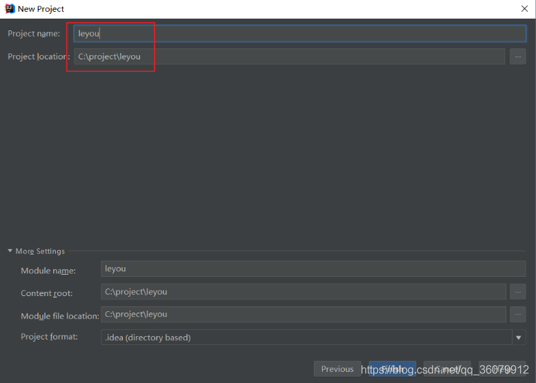Click the Module name input field
This screenshot has width=536, height=383.
tap(313, 268)
